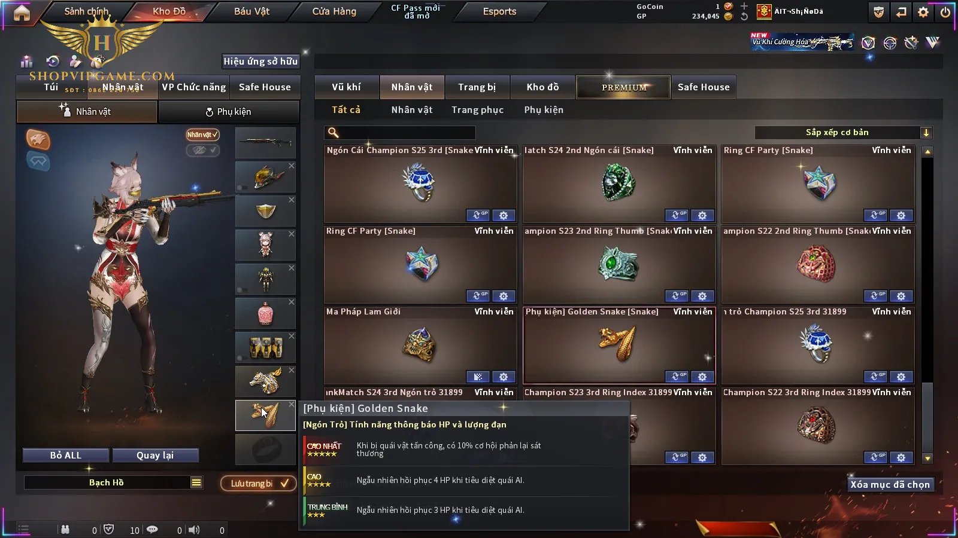This screenshot has width=958, height=538.
Task: Click the Lưu trang bị checkmark button
Action: [258, 483]
